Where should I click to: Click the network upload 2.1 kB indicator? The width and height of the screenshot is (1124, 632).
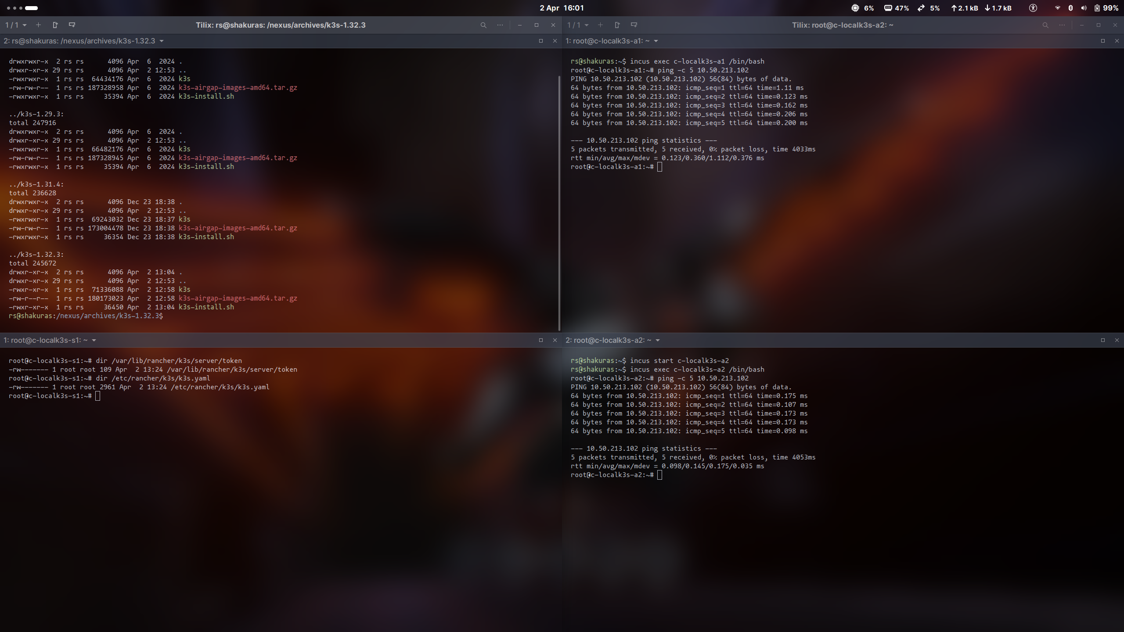pyautogui.click(x=965, y=8)
